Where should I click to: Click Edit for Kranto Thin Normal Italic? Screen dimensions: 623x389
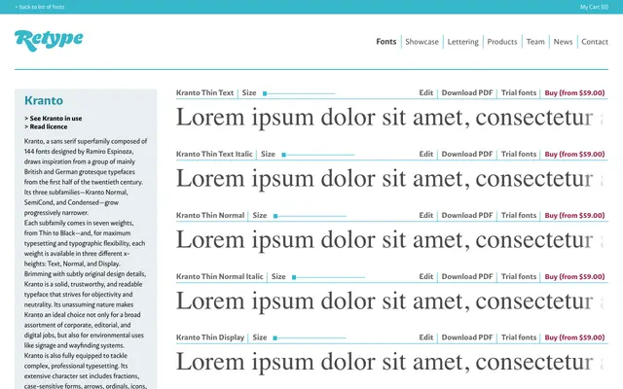point(426,276)
